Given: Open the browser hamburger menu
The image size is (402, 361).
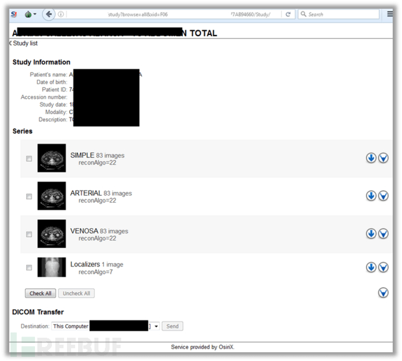Looking at the screenshot, I should [x=390, y=14].
